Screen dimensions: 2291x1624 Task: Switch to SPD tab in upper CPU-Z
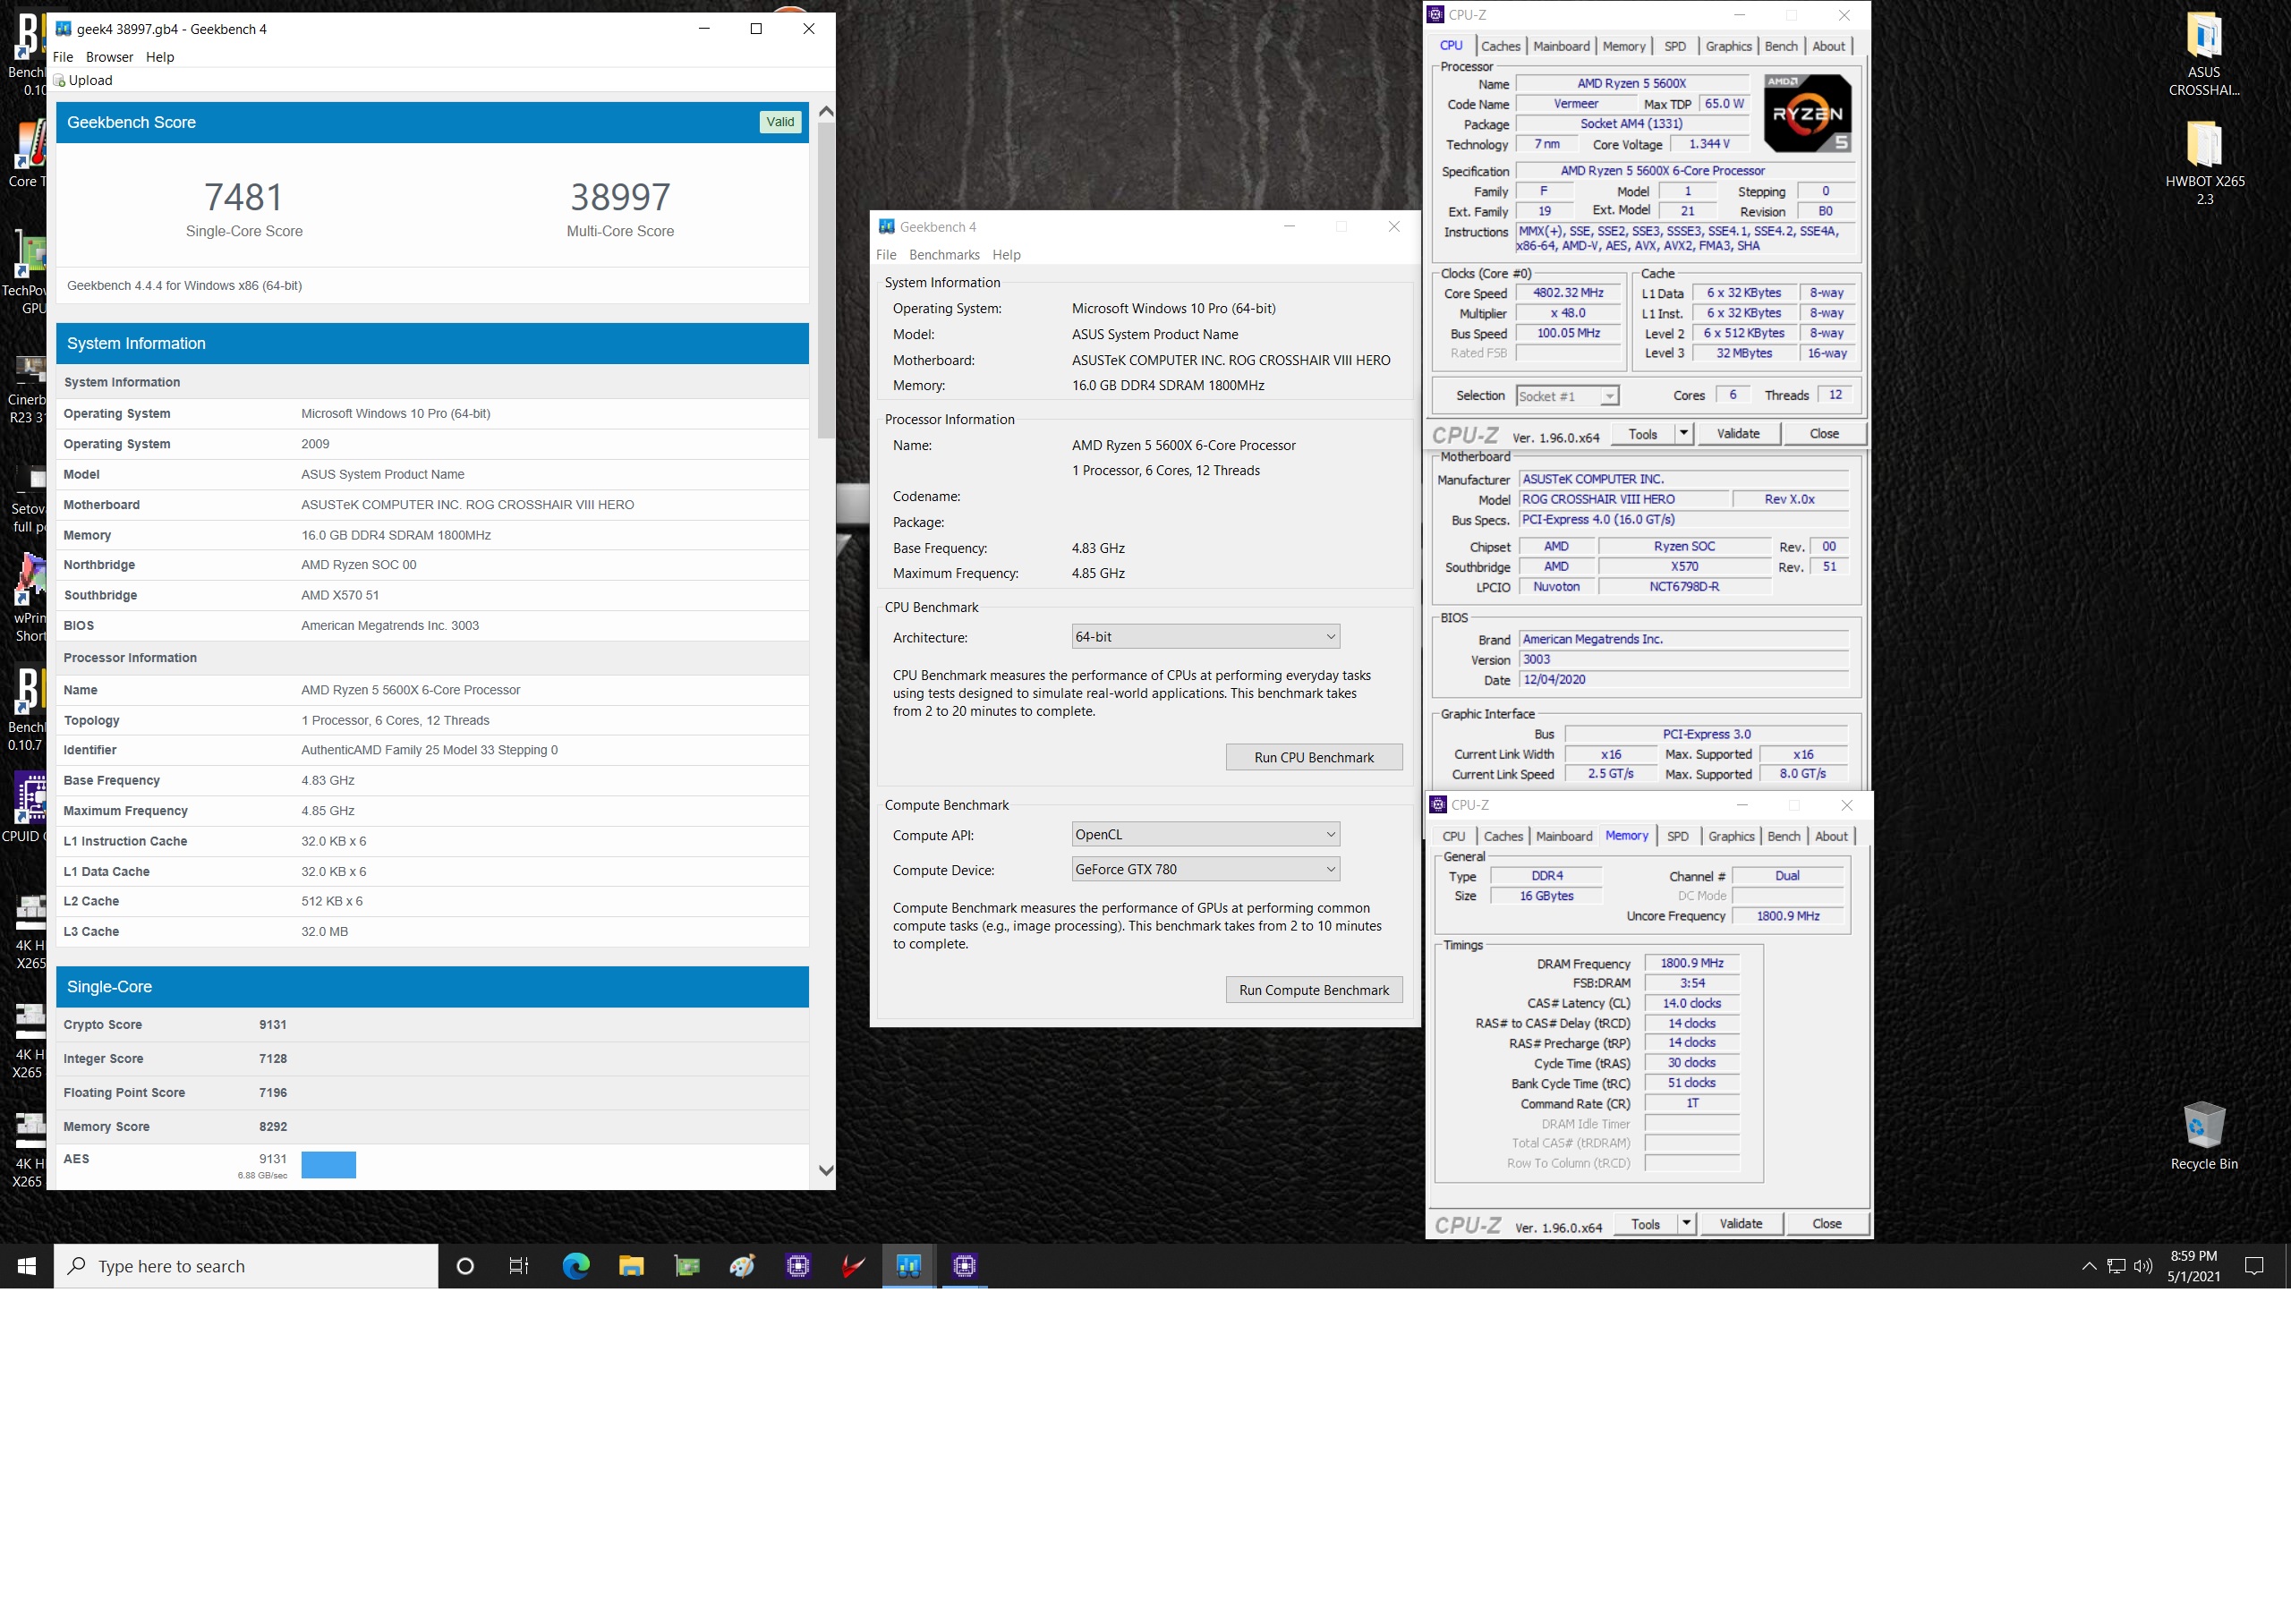coord(1675,46)
